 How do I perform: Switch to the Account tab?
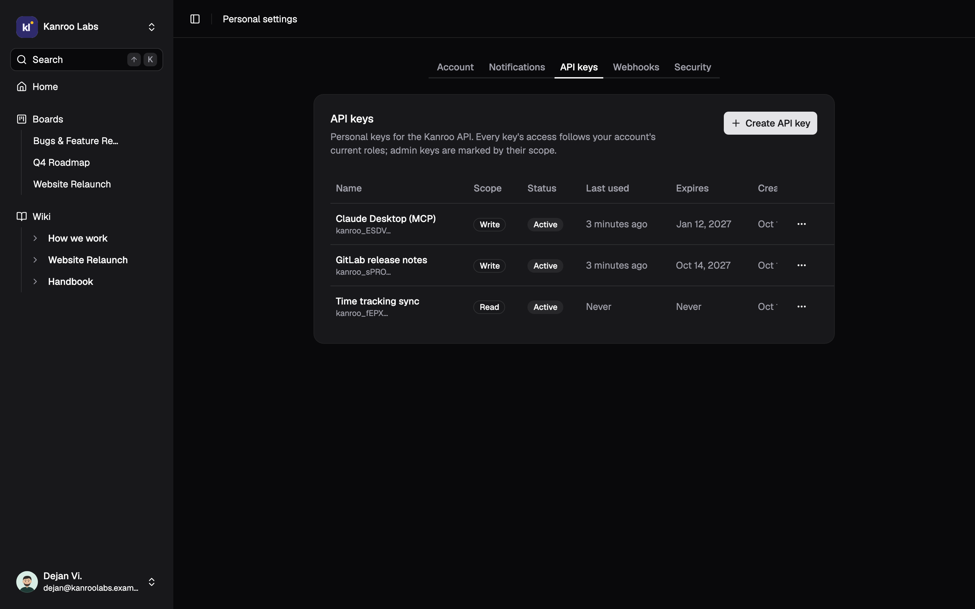(x=455, y=67)
